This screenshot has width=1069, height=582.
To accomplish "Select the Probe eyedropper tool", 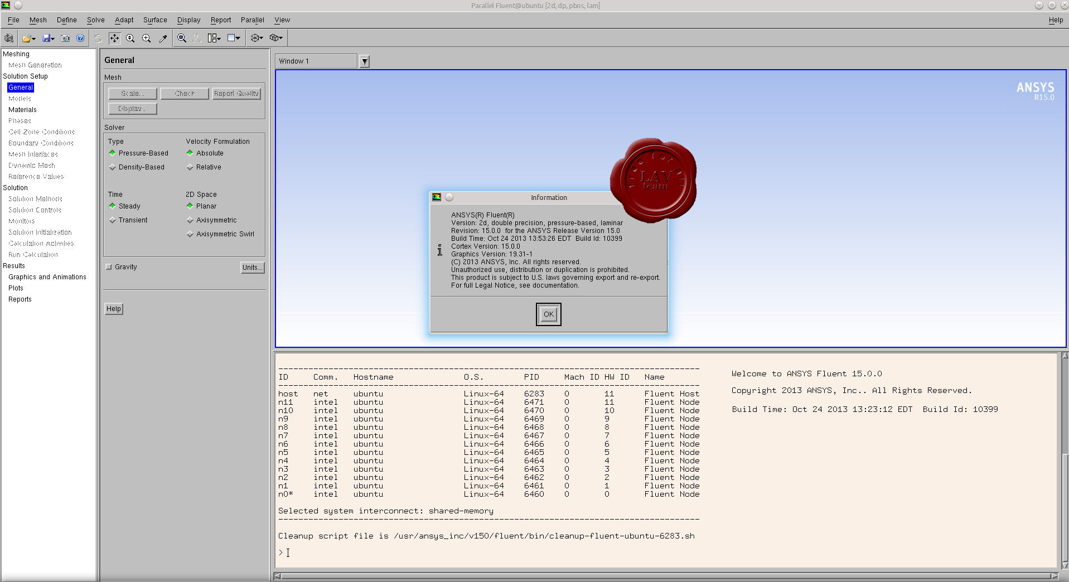I will 163,38.
